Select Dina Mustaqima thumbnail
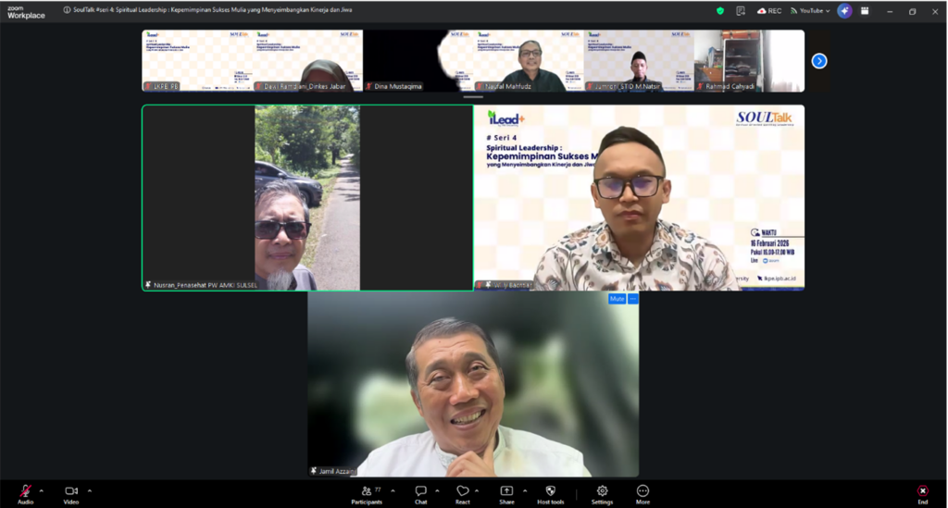 pos(418,61)
